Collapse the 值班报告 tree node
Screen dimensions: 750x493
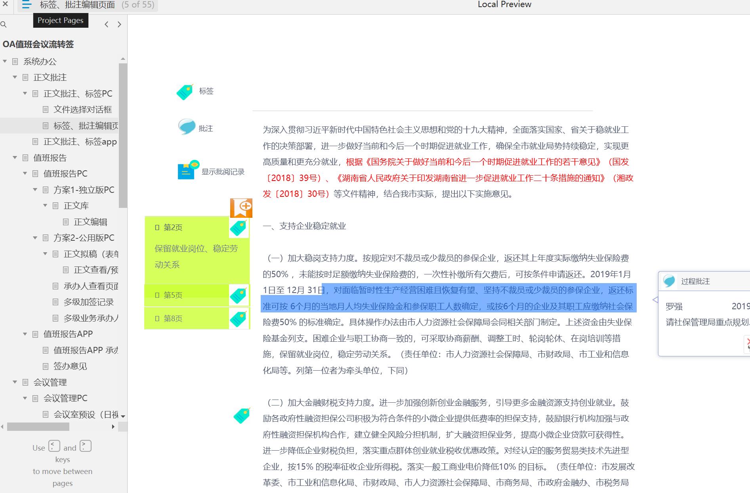tap(15, 158)
